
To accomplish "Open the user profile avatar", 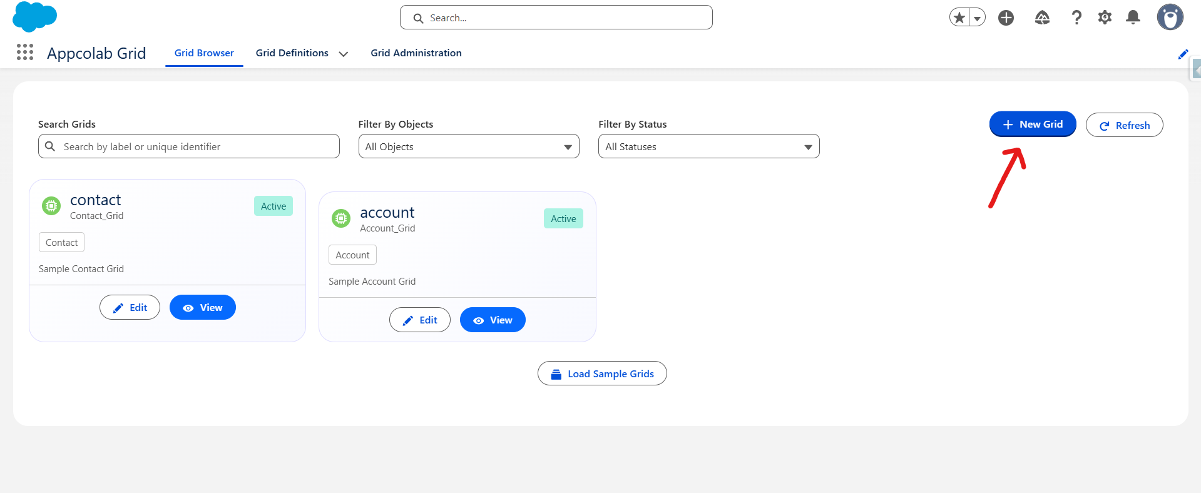I will tap(1170, 17).
